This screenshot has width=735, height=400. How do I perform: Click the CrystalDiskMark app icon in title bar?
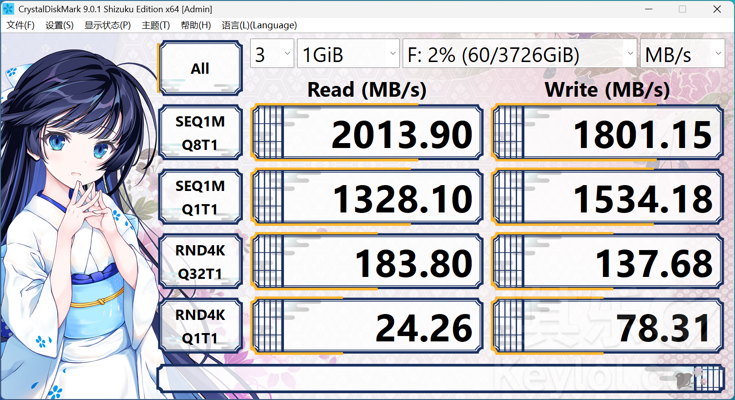(8, 9)
